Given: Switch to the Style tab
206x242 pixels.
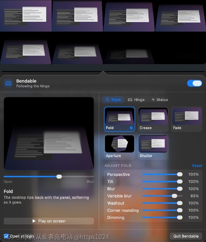Looking at the screenshot, I should pos(113,100).
